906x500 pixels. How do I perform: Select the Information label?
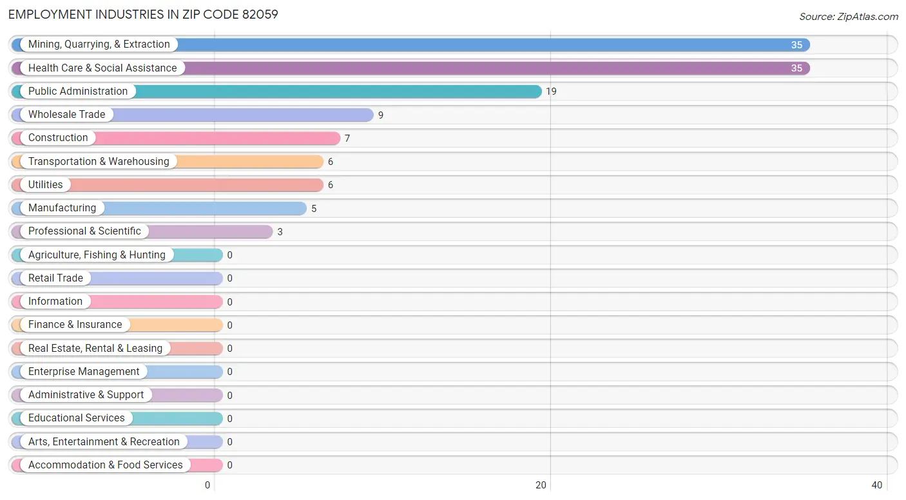55,302
